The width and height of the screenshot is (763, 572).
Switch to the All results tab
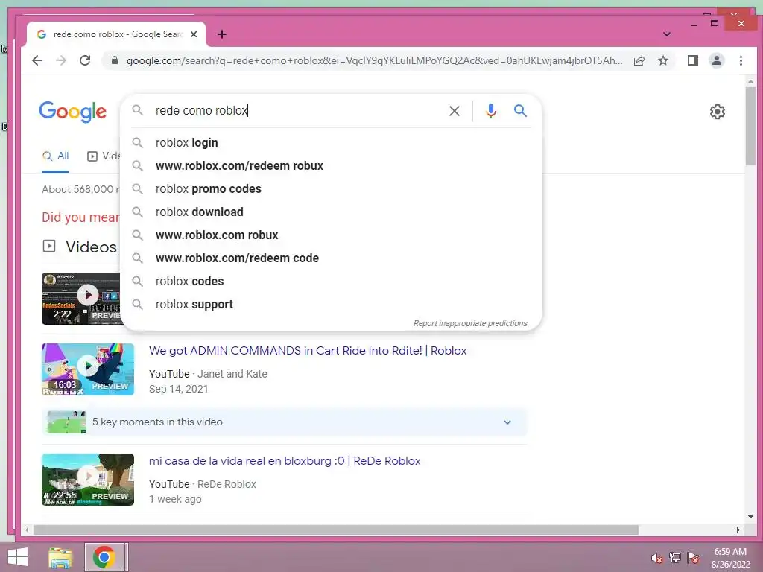point(55,156)
